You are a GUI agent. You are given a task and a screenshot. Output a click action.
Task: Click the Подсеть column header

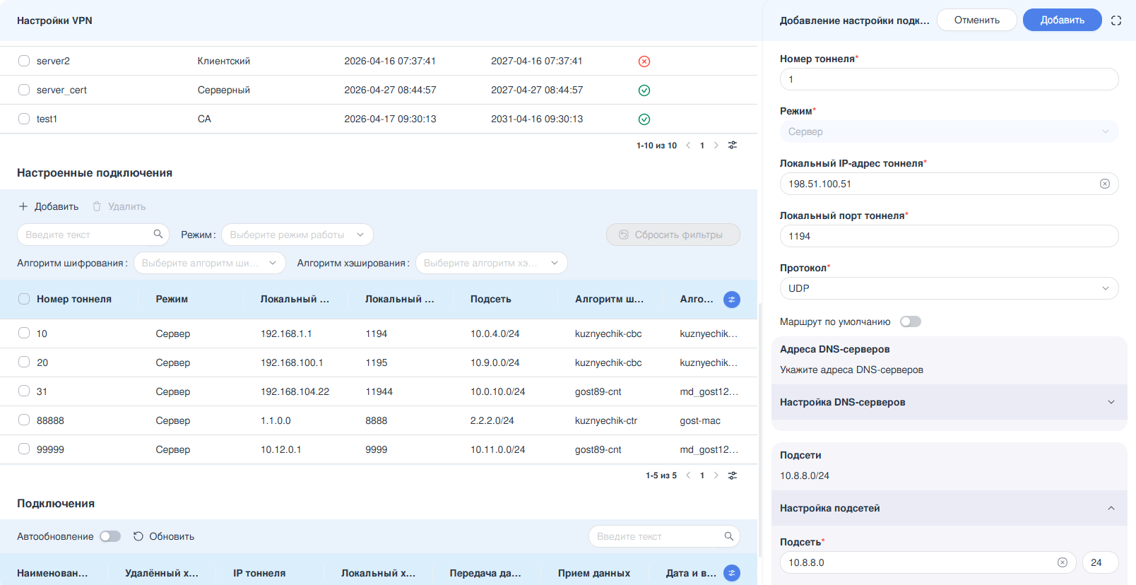tap(490, 299)
